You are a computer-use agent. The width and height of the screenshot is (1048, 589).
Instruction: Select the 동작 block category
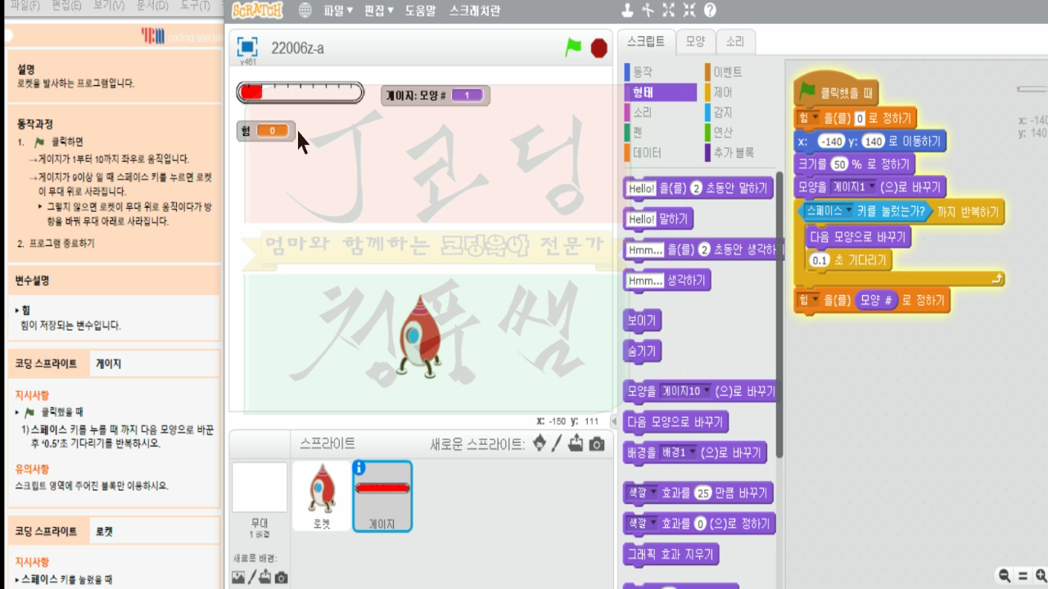click(x=643, y=71)
